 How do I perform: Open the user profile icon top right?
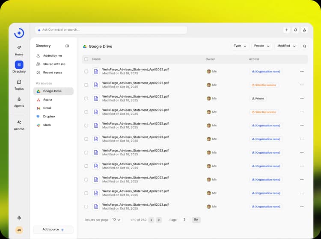point(305,30)
